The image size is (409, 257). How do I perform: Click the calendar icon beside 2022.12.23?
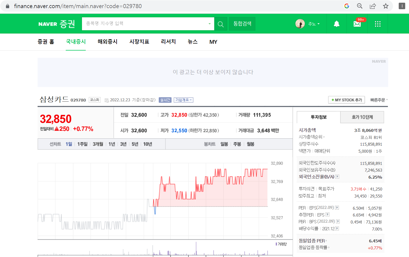click(107, 100)
